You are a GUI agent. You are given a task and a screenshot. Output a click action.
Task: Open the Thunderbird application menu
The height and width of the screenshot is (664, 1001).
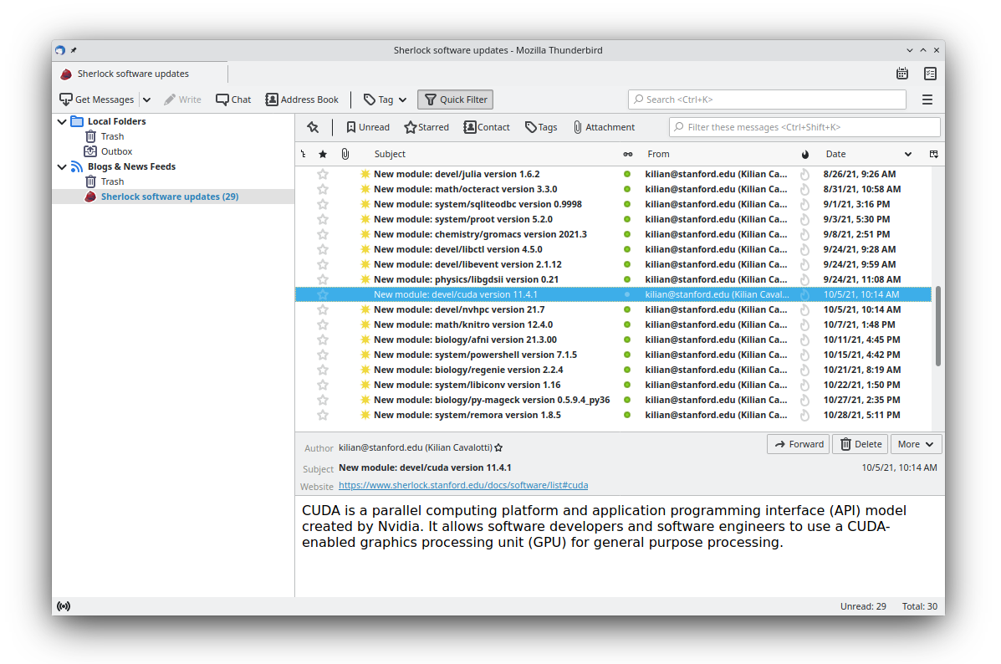[x=927, y=100]
